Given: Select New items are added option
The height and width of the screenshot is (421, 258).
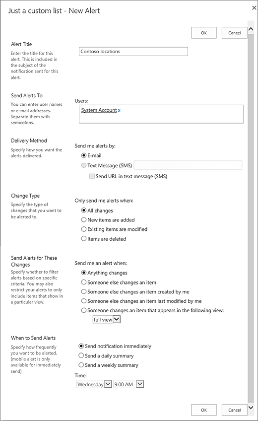Looking at the screenshot, I should coord(84,219).
